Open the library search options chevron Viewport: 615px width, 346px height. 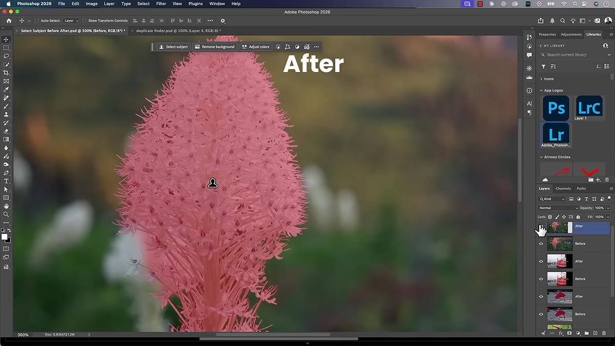pos(609,55)
